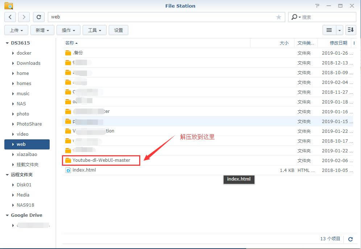Navigate back with the left arrow
361x249 pixels.
point(10,17)
